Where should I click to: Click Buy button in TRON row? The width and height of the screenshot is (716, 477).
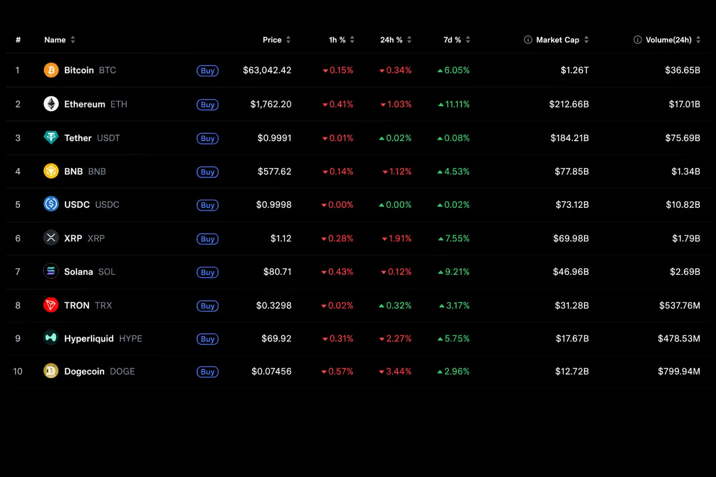pyautogui.click(x=208, y=306)
